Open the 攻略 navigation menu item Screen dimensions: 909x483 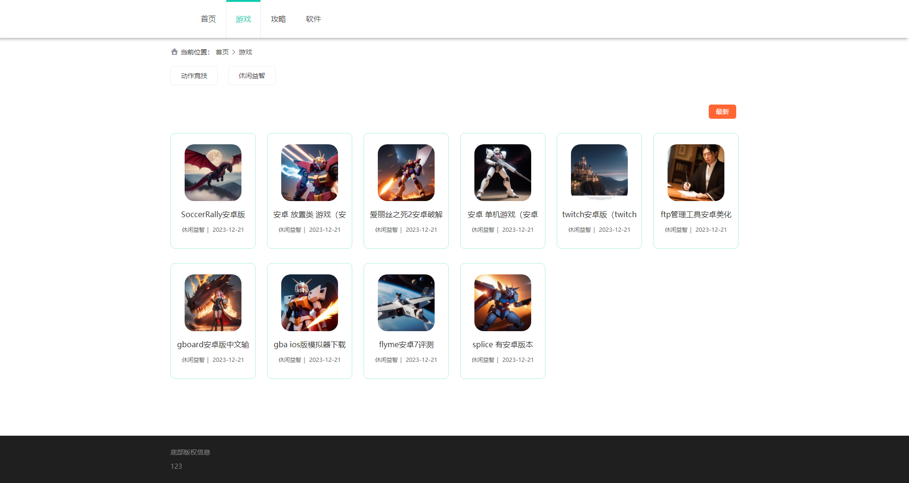[278, 19]
